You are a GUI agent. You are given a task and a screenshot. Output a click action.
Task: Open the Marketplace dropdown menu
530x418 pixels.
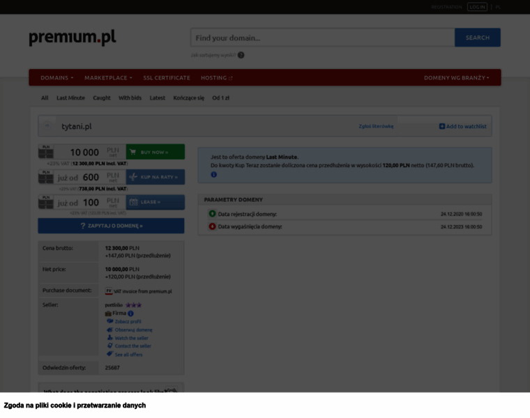108,77
